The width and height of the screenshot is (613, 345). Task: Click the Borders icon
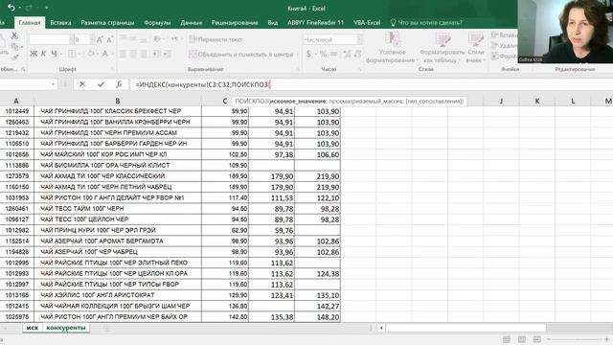pyautogui.click(x=73, y=54)
